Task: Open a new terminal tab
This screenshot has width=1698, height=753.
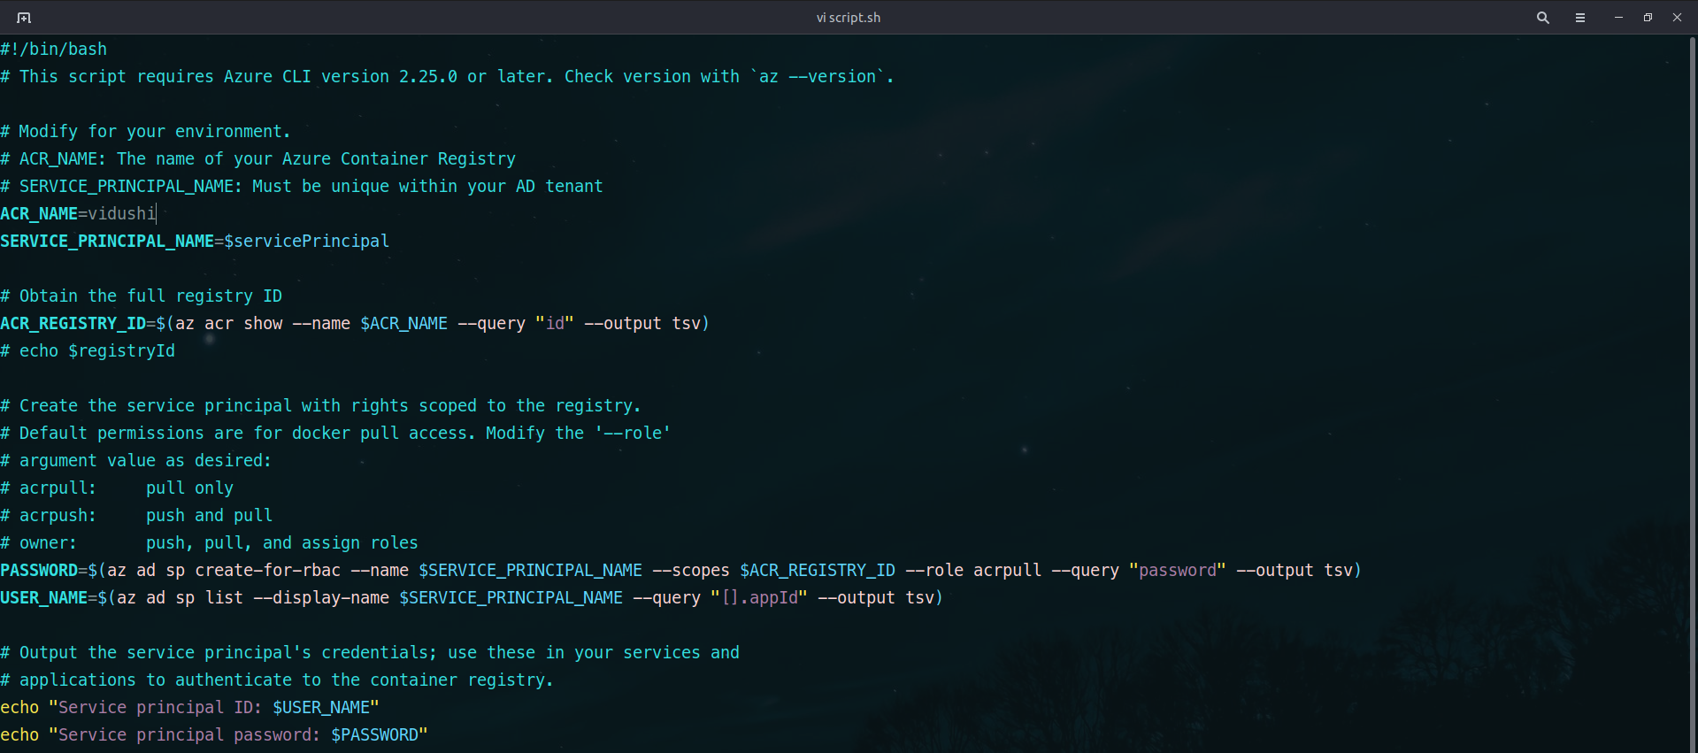Action: click(x=24, y=18)
